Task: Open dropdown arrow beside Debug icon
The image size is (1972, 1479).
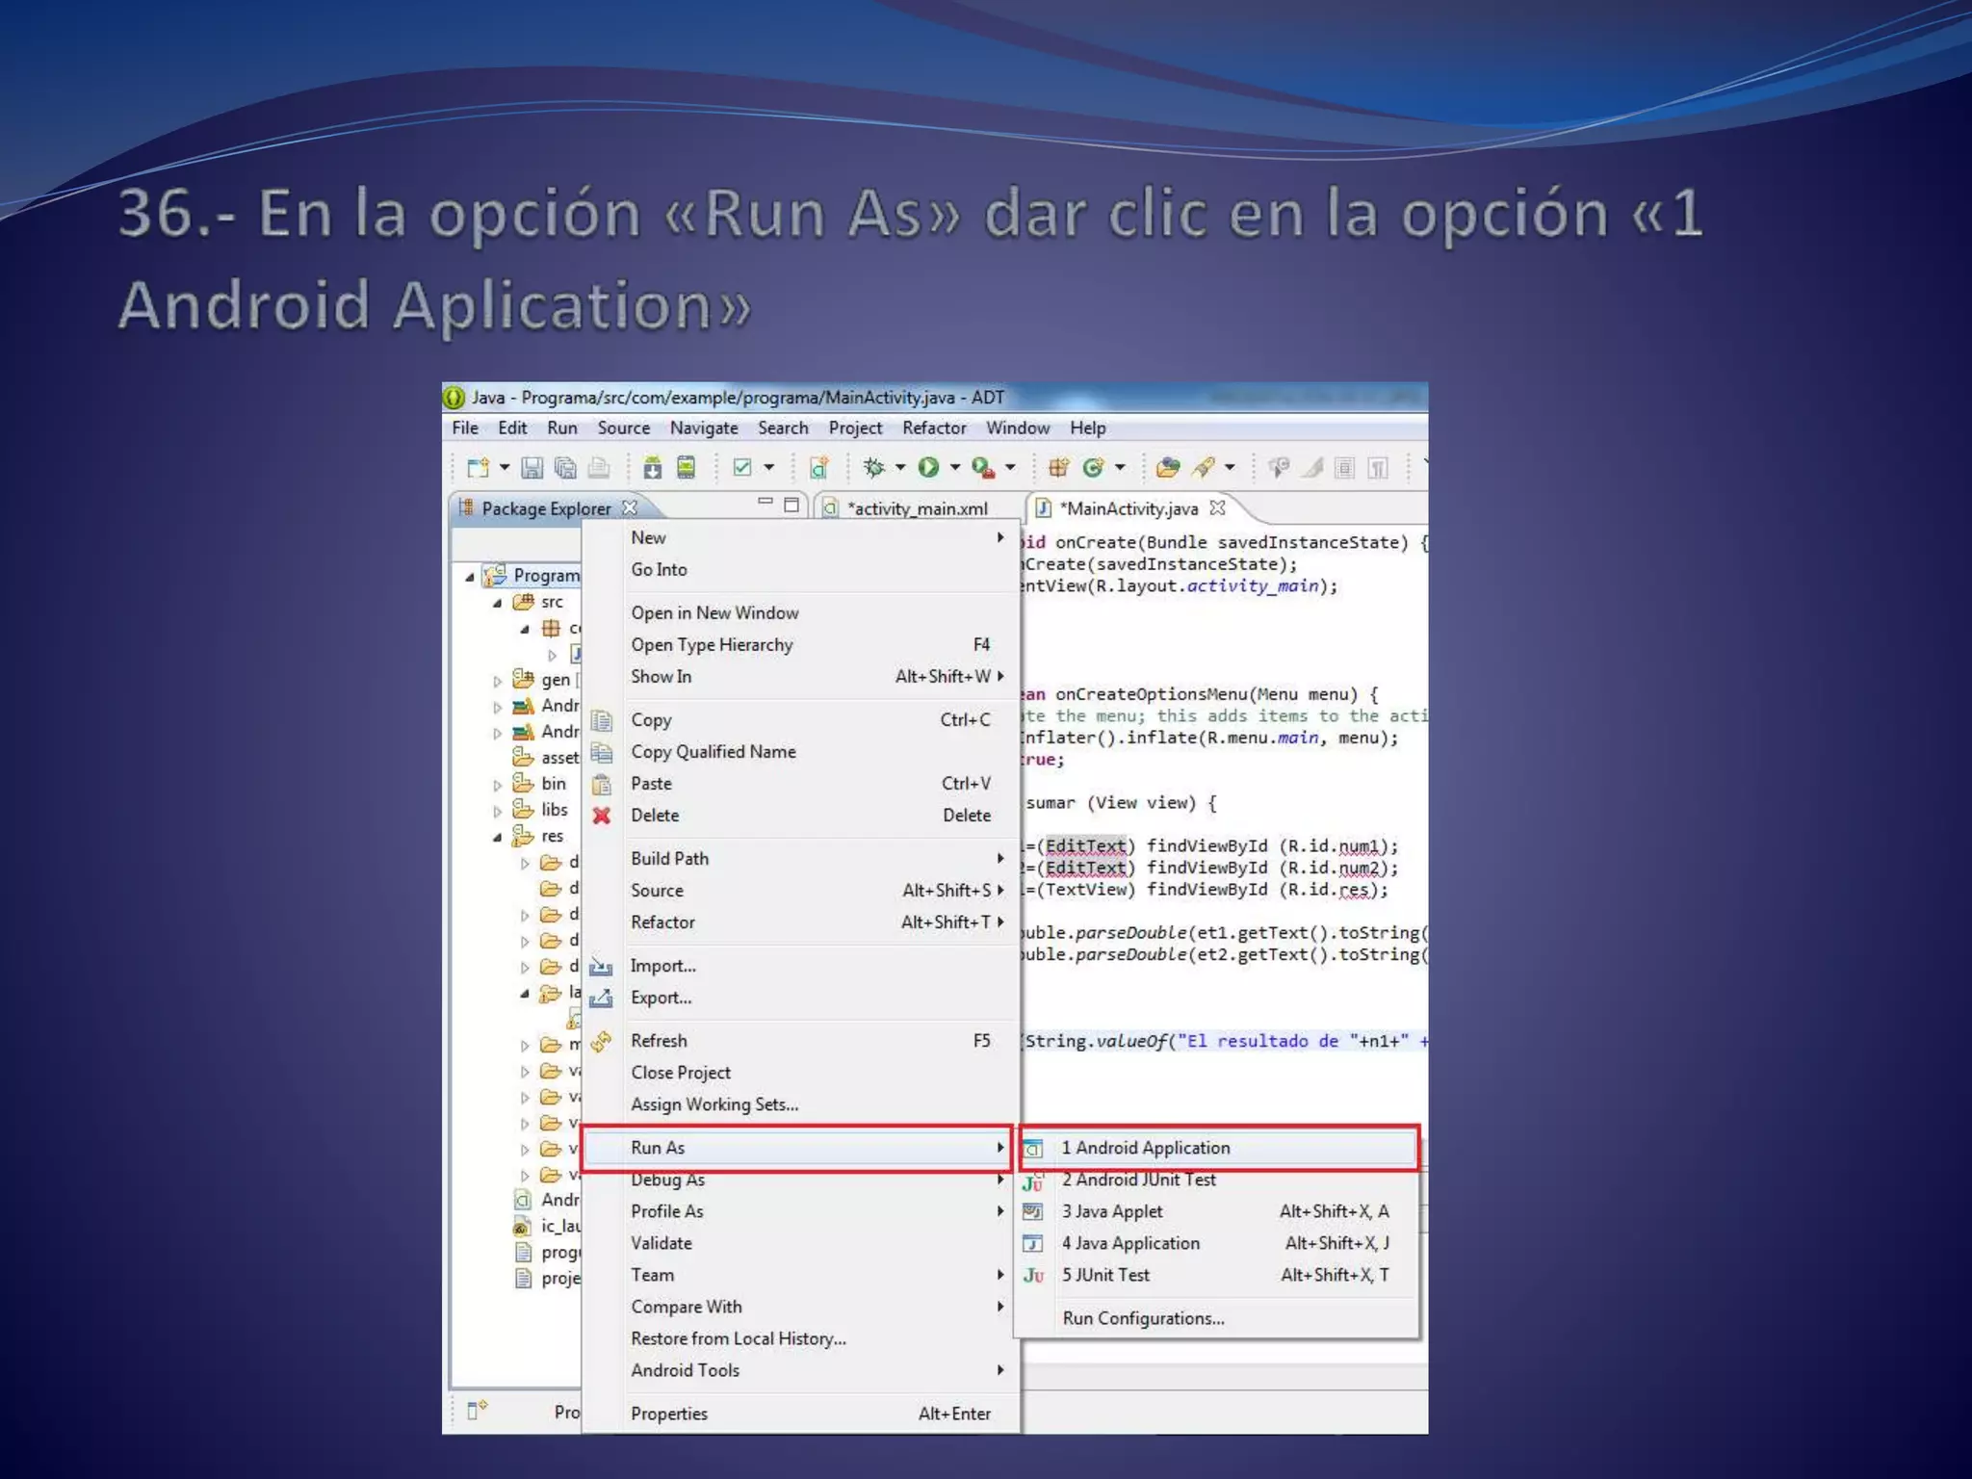Action: tap(900, 468)
